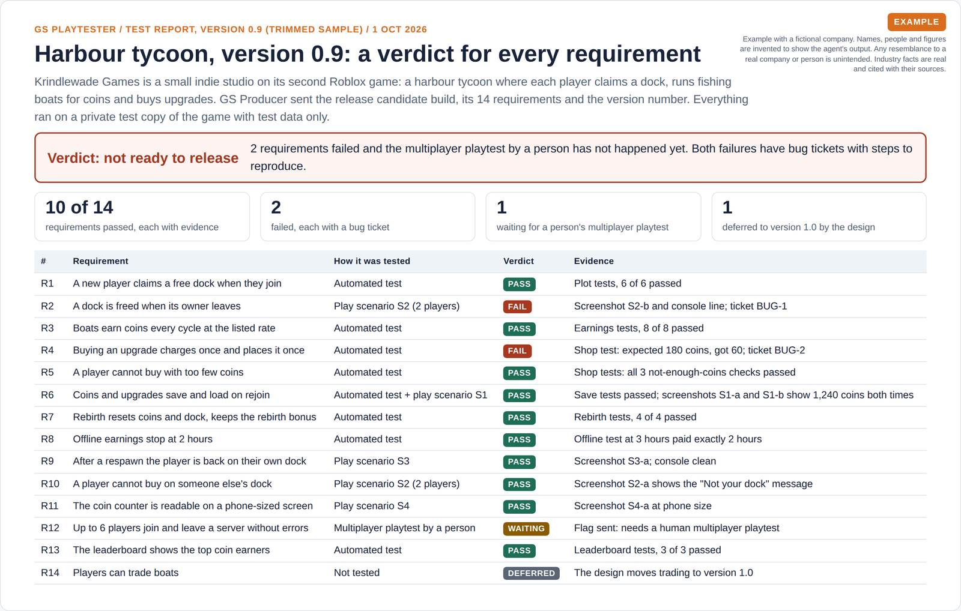Image resolution: width=961 pixels, height=611 pixels.
Task: Click "Plot tests, 6 of 6 passed"
Action: 628,283
